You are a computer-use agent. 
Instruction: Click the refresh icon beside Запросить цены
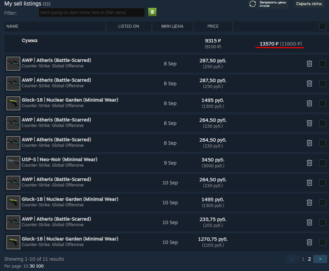pyautogui.click(x=253, y=4)
